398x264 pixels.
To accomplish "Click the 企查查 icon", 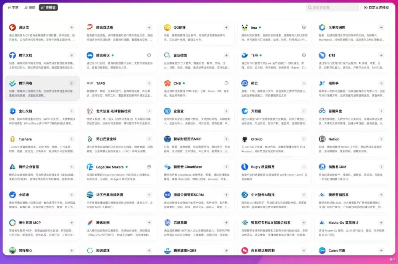I will pyautogui.click(x=167, y=111).
